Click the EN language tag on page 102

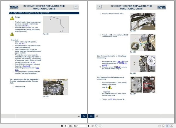[91, 116]
